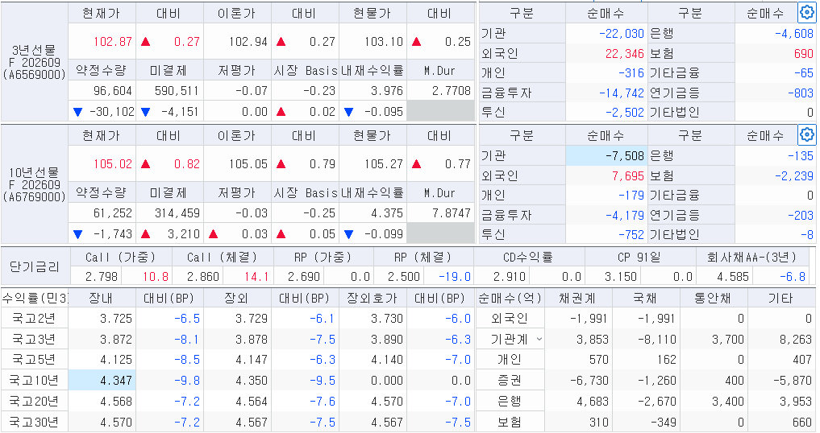Select 은행 채권계 value 4,683
The image size is (820, 433).
tap(592, 402)
